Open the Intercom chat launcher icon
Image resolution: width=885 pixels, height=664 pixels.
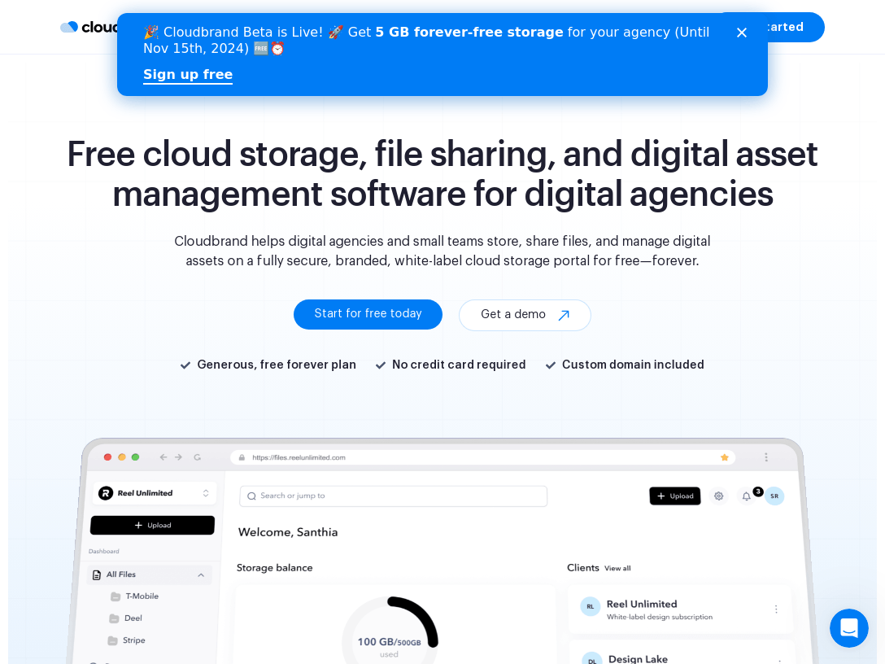tap(848, 628)
